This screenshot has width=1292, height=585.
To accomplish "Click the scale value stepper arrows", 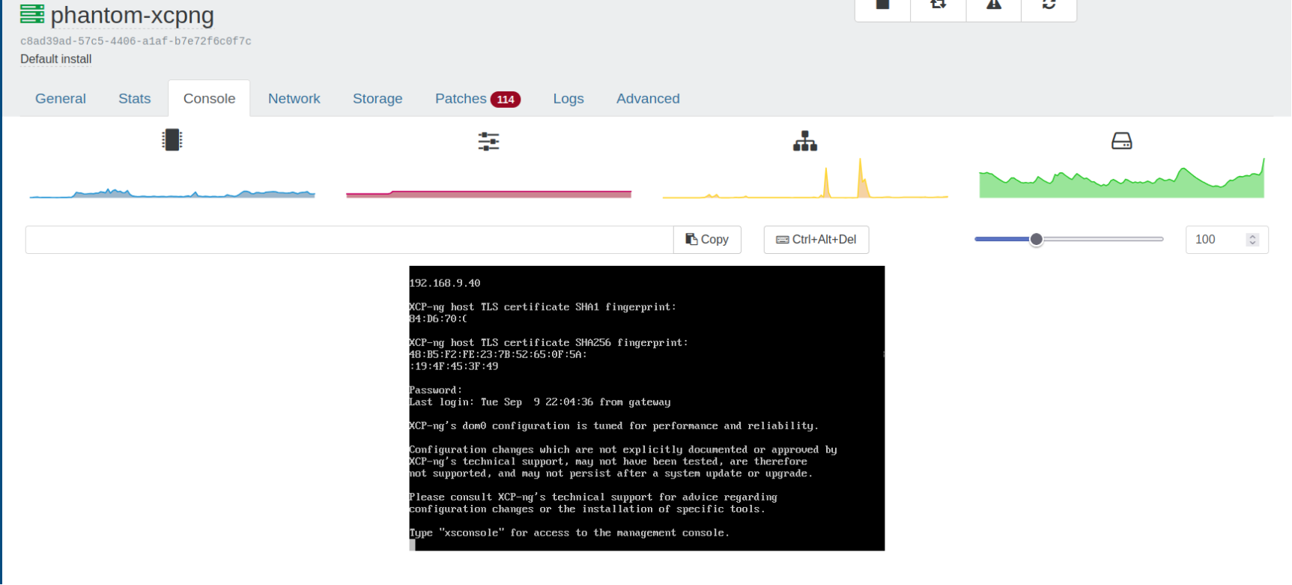I will (x=1252, y=240).
